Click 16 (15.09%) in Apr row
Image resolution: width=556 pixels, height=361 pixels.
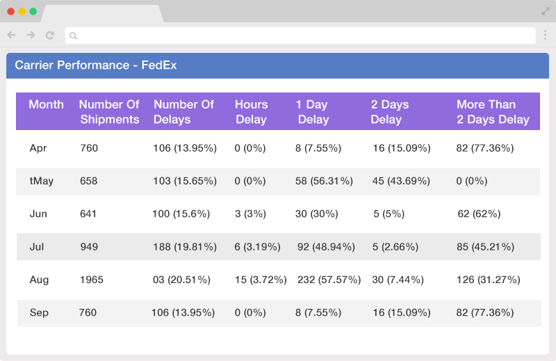point(402,148)
